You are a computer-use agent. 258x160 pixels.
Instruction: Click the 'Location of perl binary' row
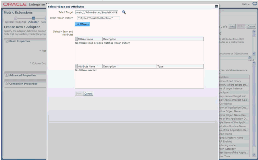pyautogui.click(x=234, y=81)
